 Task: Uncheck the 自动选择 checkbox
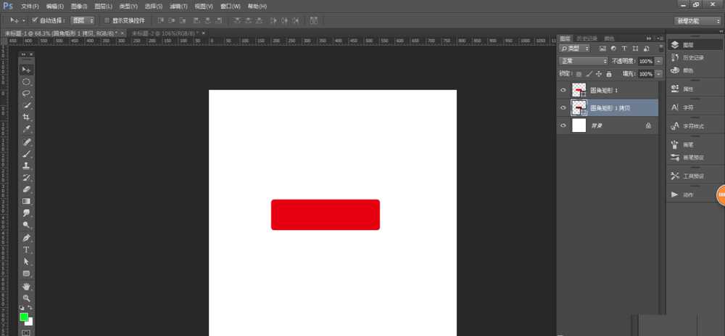coord(35,20)
